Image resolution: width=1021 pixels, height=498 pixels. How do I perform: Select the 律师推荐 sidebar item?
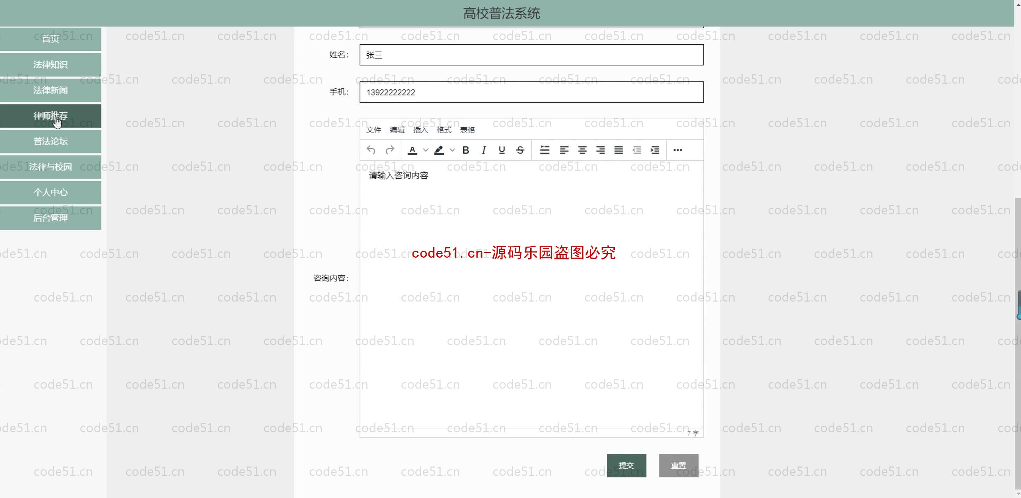(50, 116)
